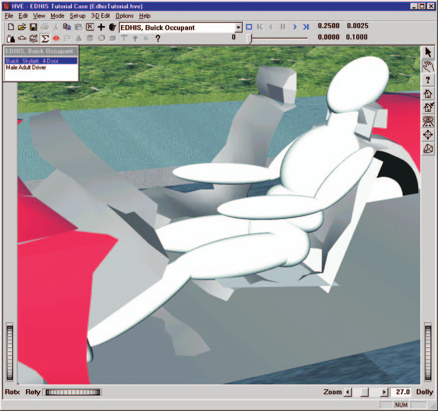Toggle the Seek crosshair tool

428,135
